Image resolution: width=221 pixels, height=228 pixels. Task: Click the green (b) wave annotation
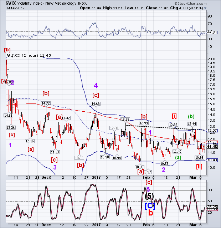[191, 116]
